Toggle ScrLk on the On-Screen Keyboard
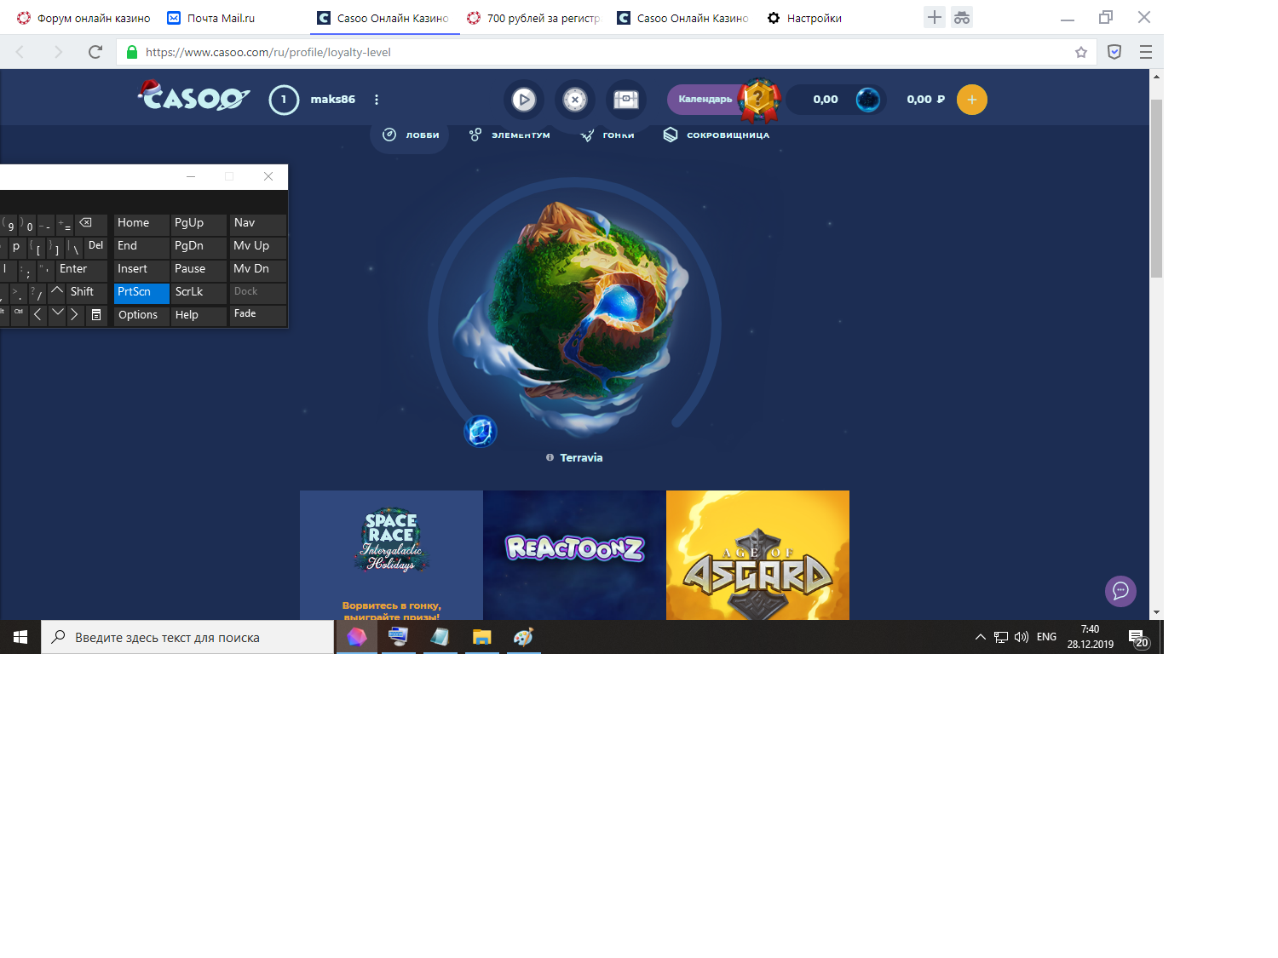1278x958 pixels. pos(199,292)
